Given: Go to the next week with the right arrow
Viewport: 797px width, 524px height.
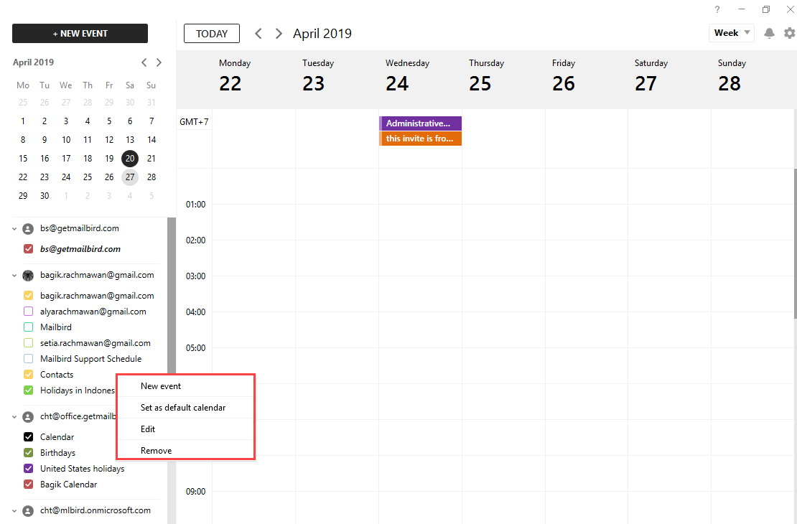Looking at the screenshot, I should click(x=279, y=33).
